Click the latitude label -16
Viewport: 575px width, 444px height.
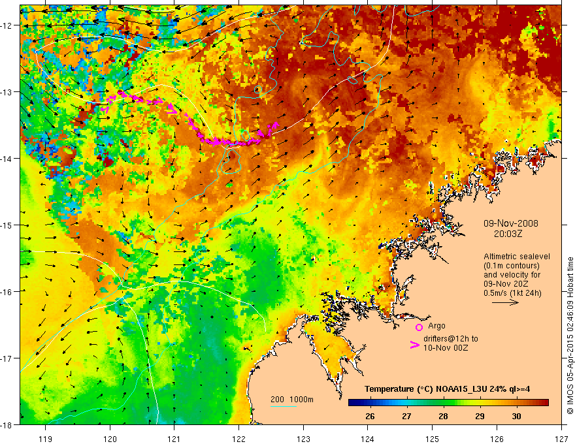click(x=7, y=292)
